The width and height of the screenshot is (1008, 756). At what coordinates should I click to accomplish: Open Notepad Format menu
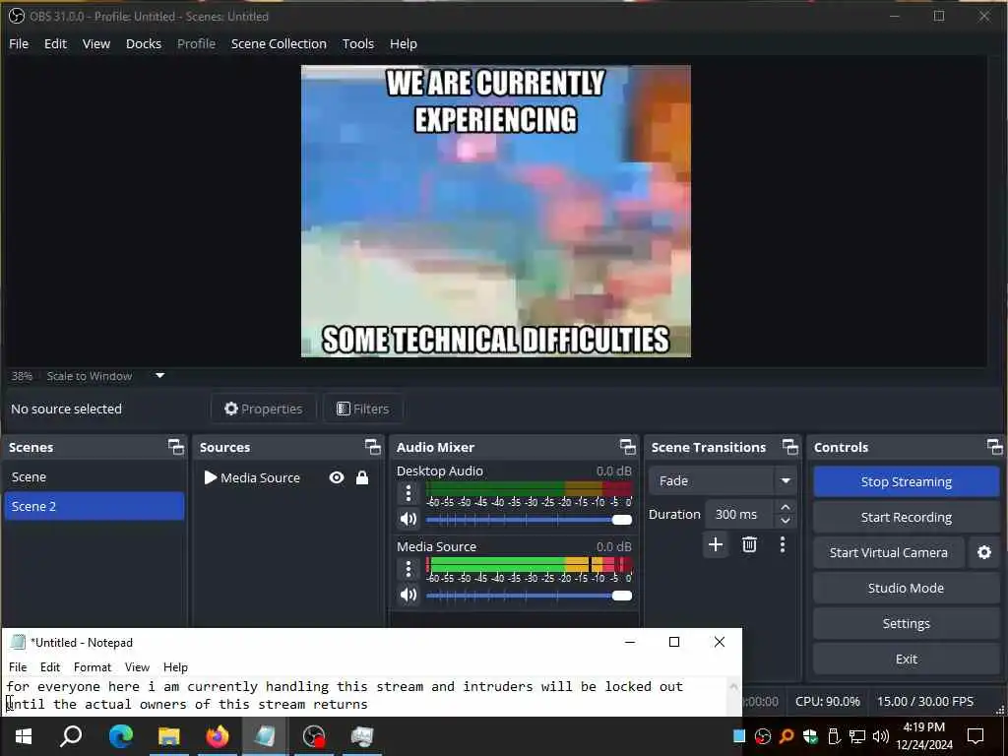[93, 667]
